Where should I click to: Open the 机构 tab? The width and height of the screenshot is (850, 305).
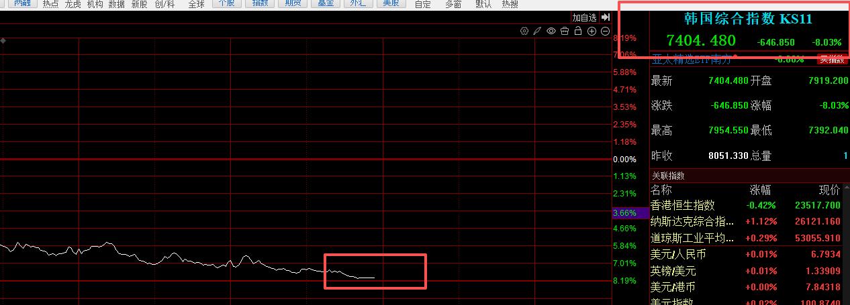pyautogui.click(x=95, y=4)
